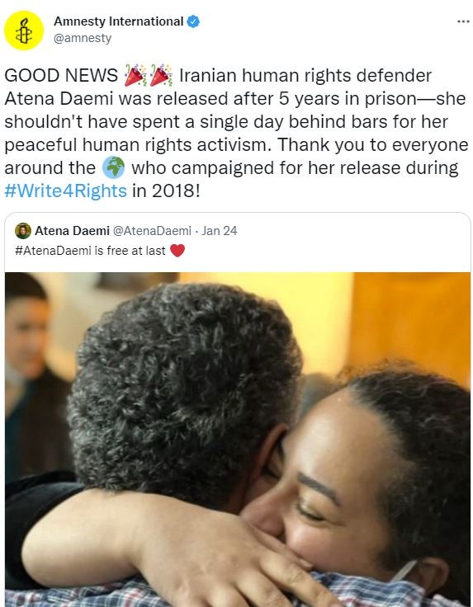Click the Amnesty candle logo avatar
The image size is (473, 607).
coord(24,31)
